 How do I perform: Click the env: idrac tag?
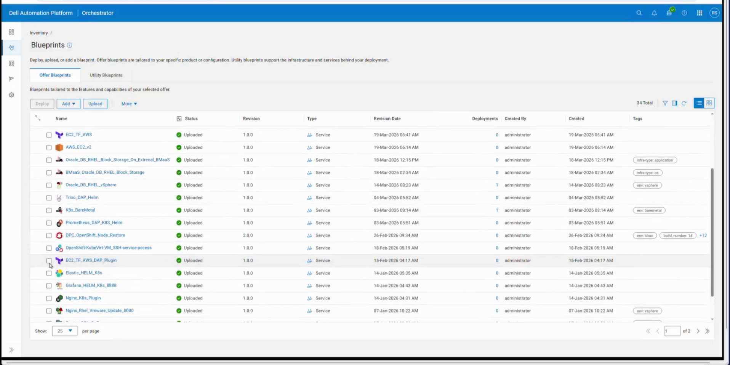click(x=645, y=235)
